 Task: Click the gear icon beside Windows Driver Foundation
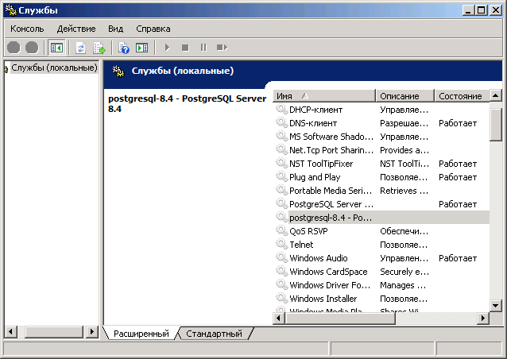click(281, 285)
